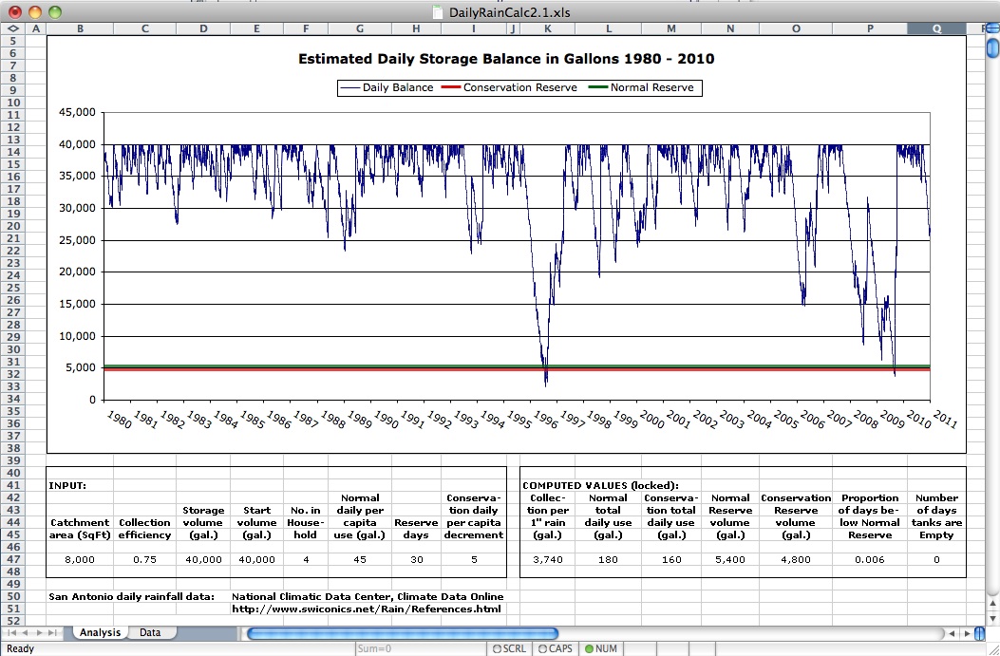1000x656 pixels.
Task: Go to first sheet with tab arrow
Action: pos(11,632)
